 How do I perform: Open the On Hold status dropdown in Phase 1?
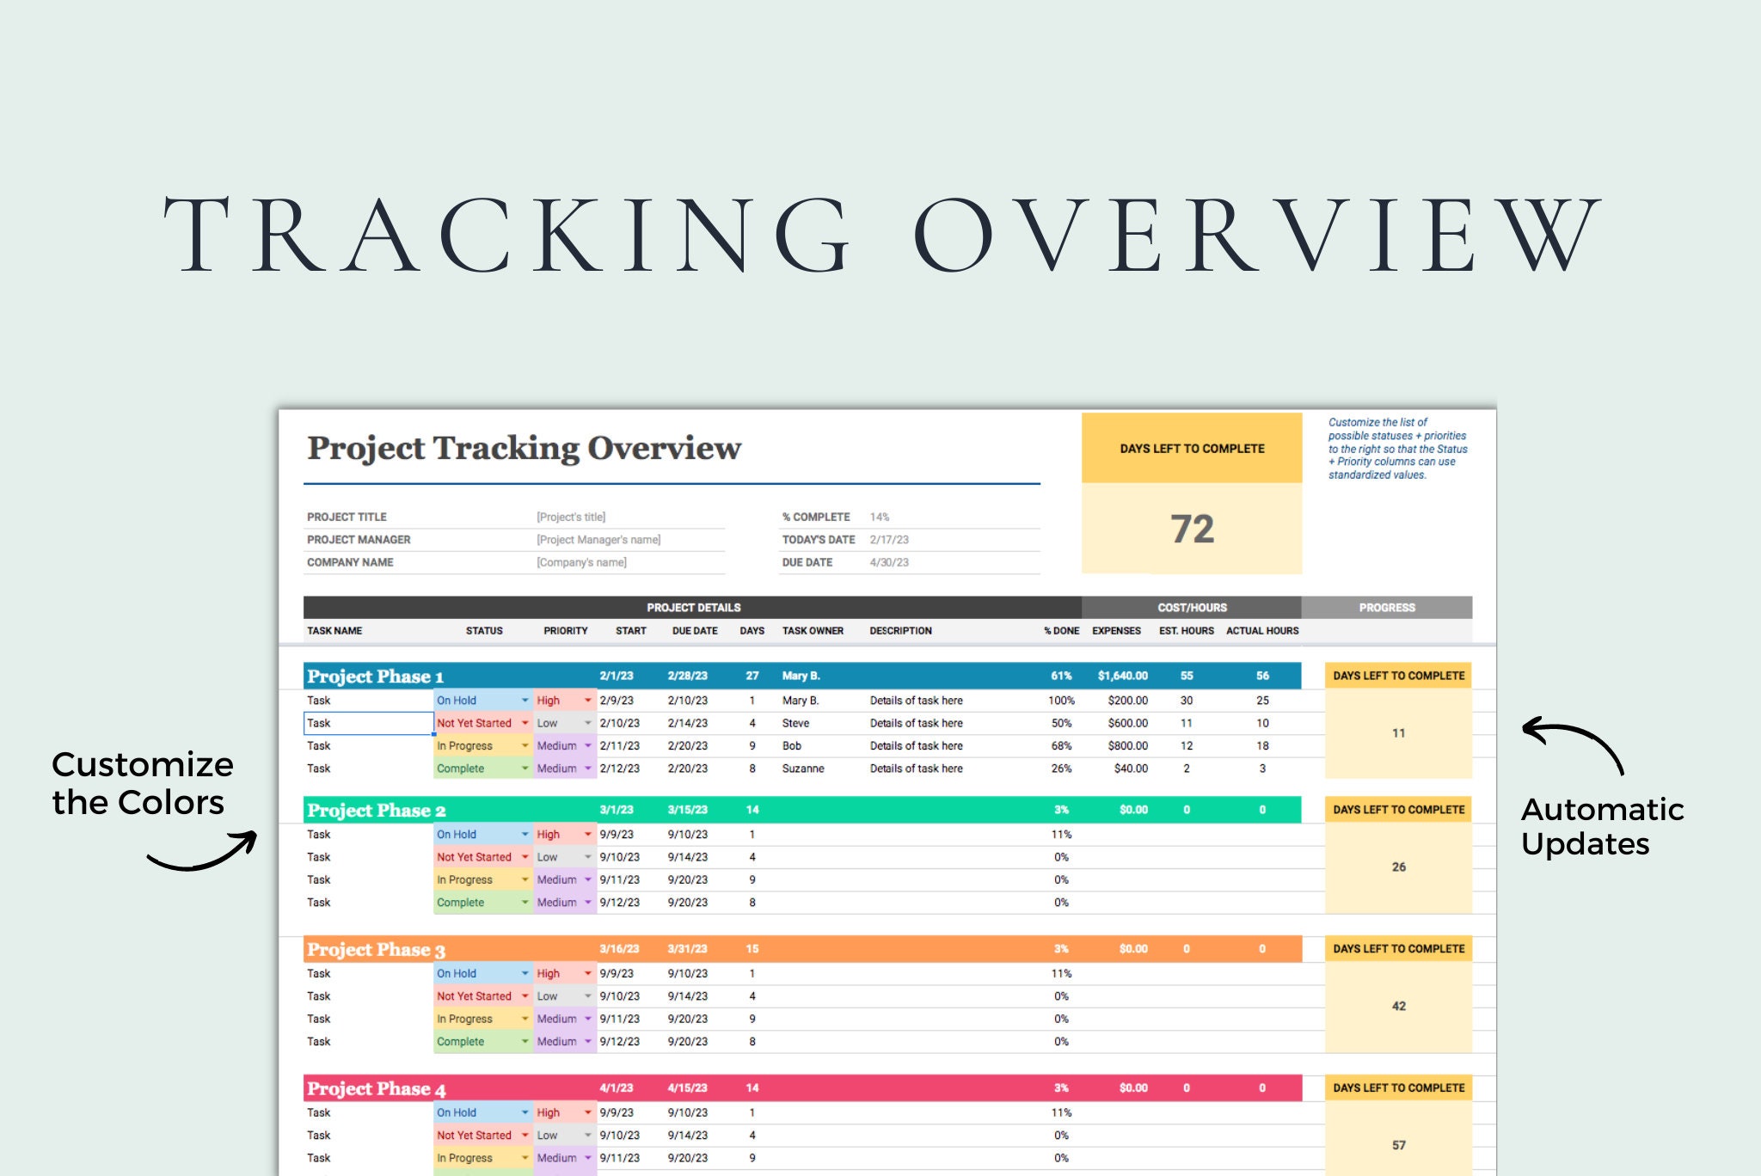pyautogui.click(x=525, y=701)
